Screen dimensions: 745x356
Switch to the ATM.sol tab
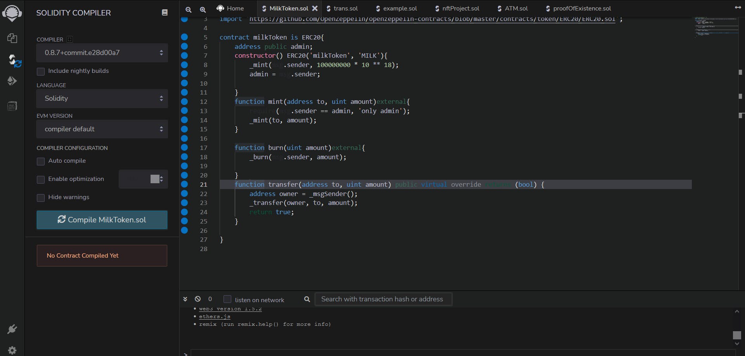coord(513,8)
